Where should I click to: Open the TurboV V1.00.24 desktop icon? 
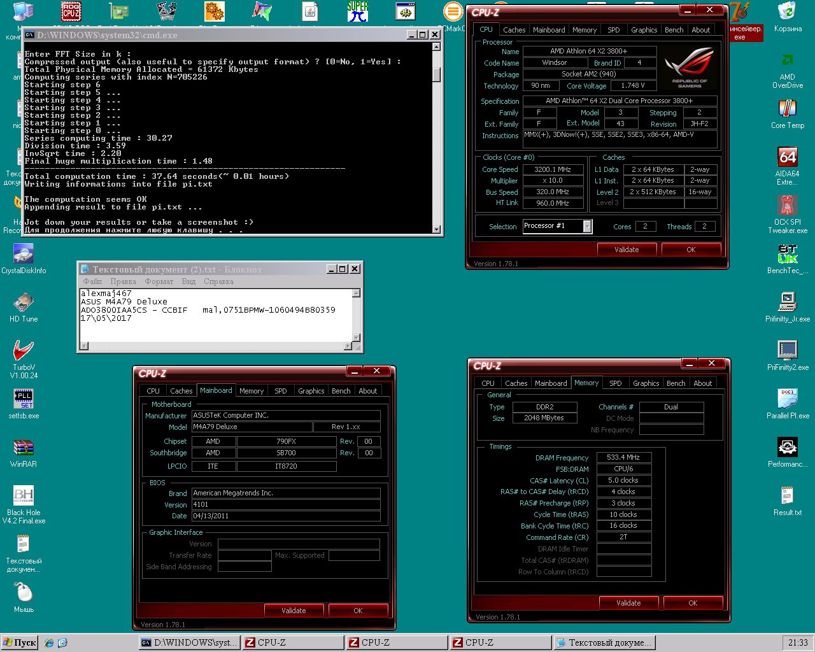coord(24,359)
